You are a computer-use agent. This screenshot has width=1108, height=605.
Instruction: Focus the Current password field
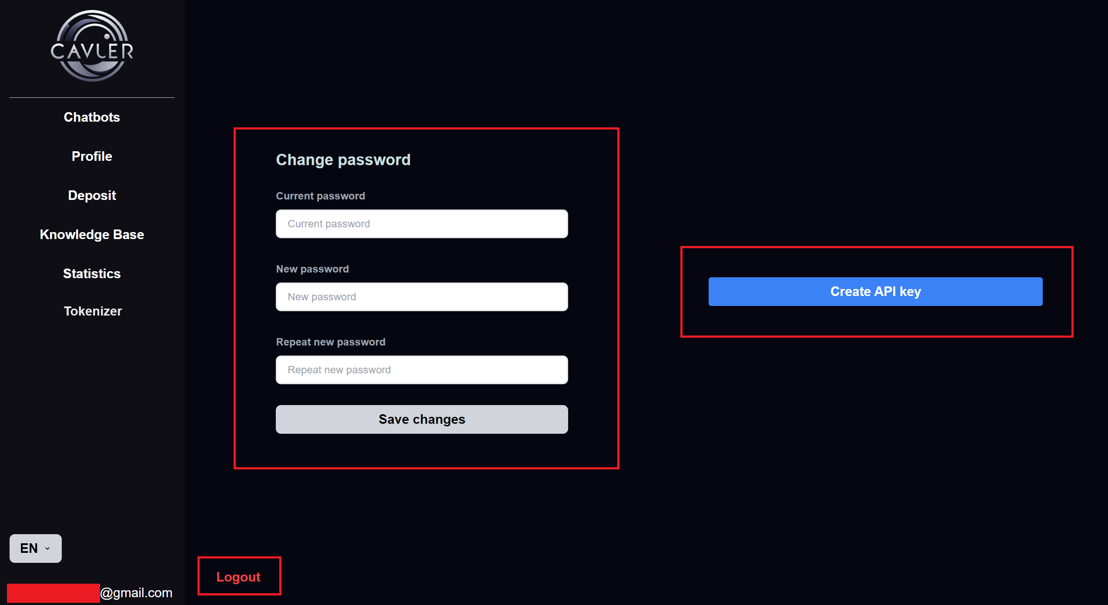click(x=422, y=224)
